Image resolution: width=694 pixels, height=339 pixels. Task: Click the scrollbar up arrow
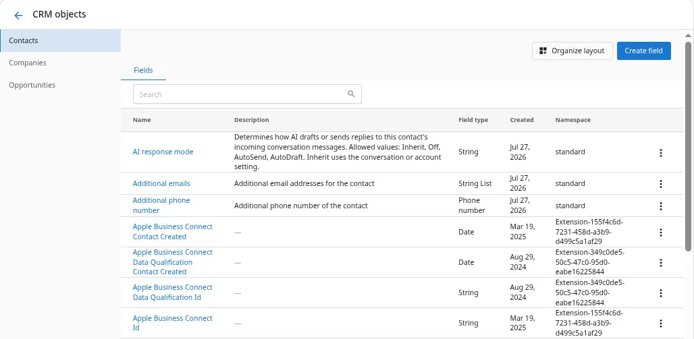688,35
